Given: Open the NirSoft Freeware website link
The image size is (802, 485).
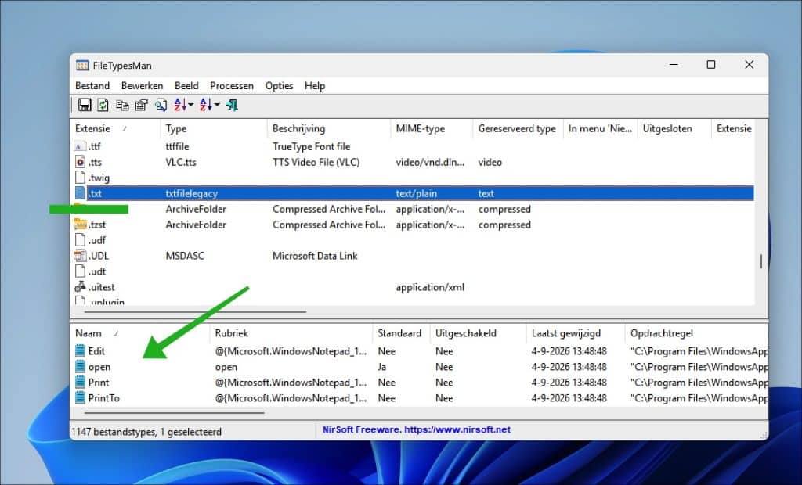Looking at the screenshot, I should click(417, 429).
